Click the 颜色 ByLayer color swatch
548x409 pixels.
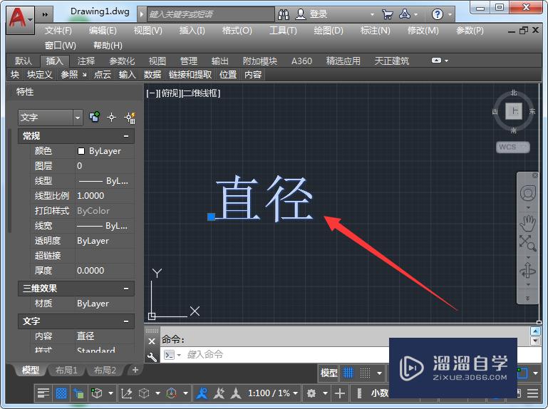81,151
